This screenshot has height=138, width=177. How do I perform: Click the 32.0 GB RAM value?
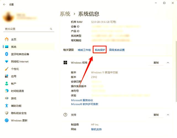pos(104,22)
